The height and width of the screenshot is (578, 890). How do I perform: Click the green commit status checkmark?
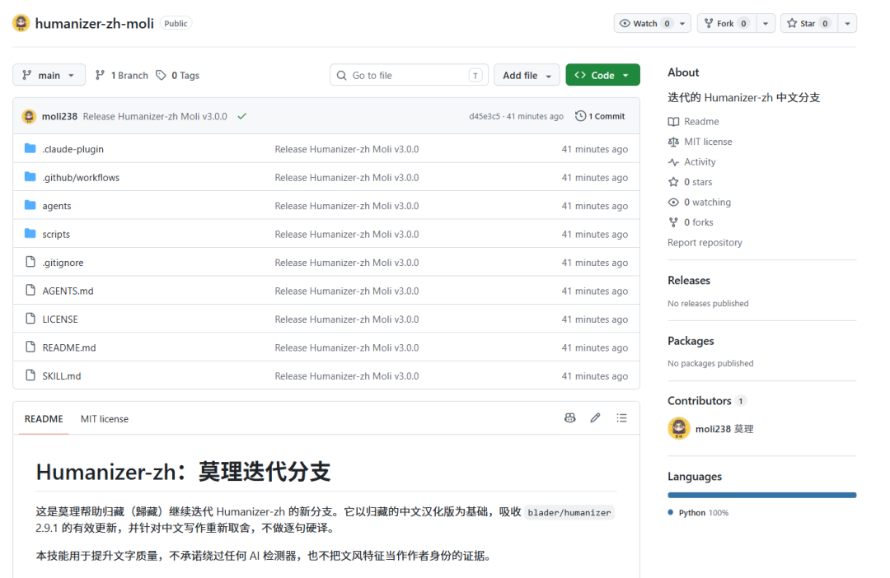[x=241, y=116]
